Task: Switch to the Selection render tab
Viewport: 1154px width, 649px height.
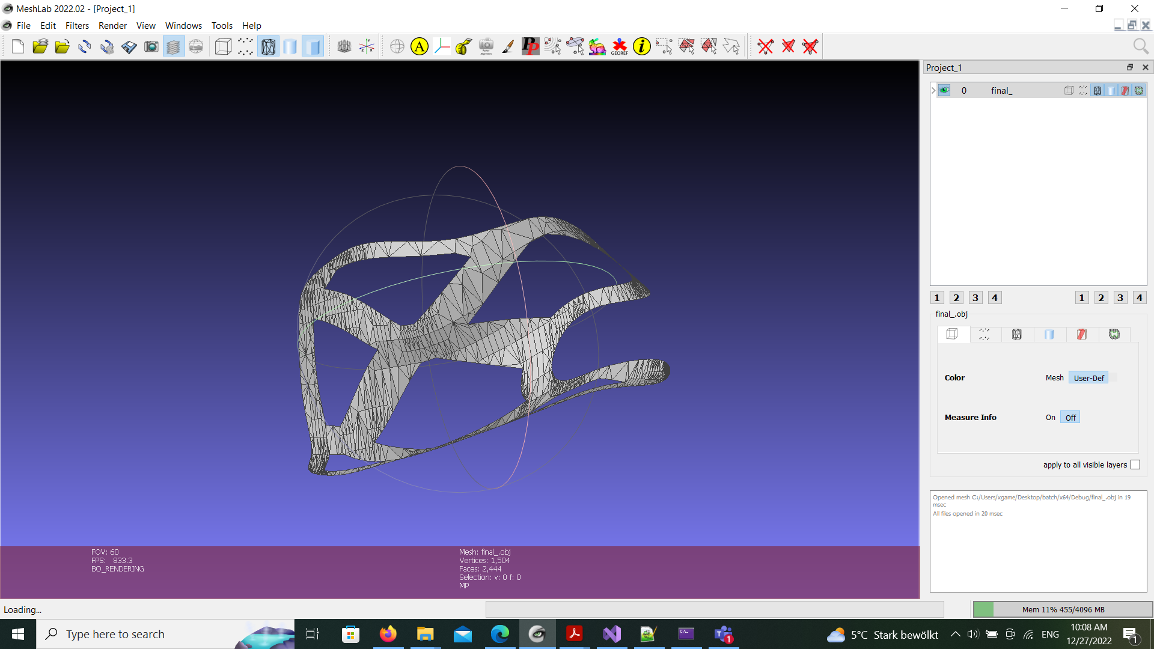Action: (x=1082, y=334)
